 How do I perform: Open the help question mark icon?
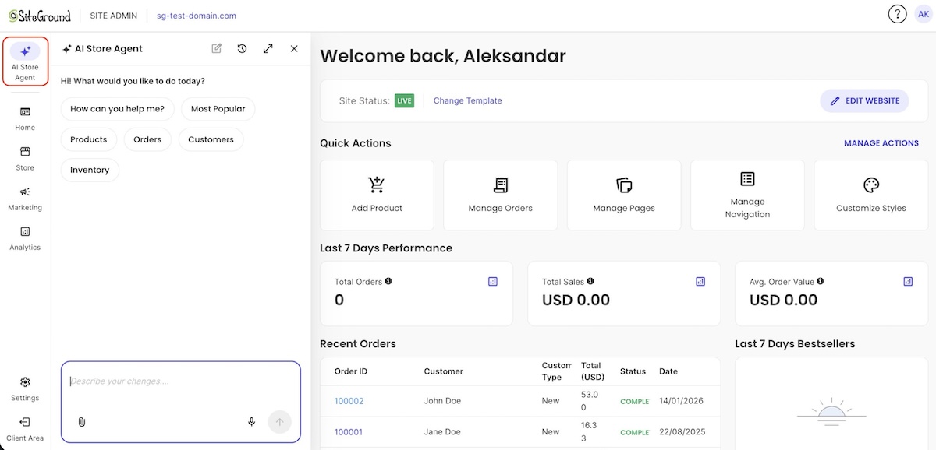click(897, 15)
